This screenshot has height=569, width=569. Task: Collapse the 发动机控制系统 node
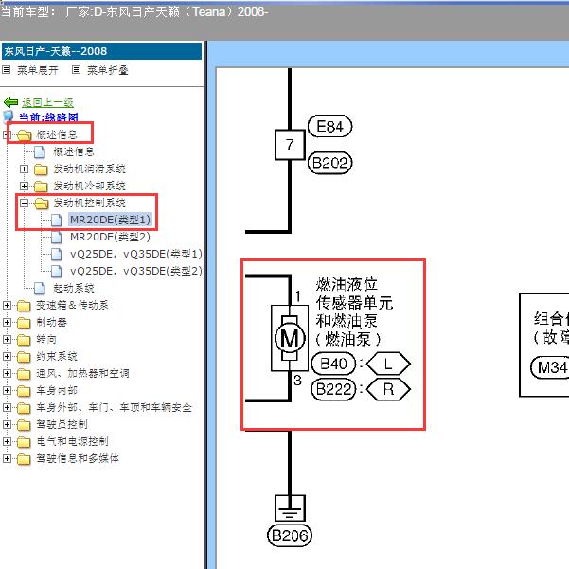(x=24, y=203)
